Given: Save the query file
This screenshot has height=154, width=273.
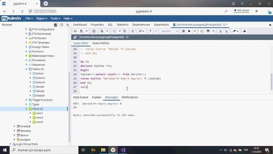Looking at the screenshot, I should (81, 31).
